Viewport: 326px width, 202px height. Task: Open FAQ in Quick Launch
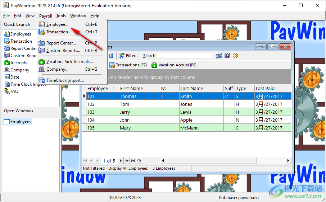point(12,91)
